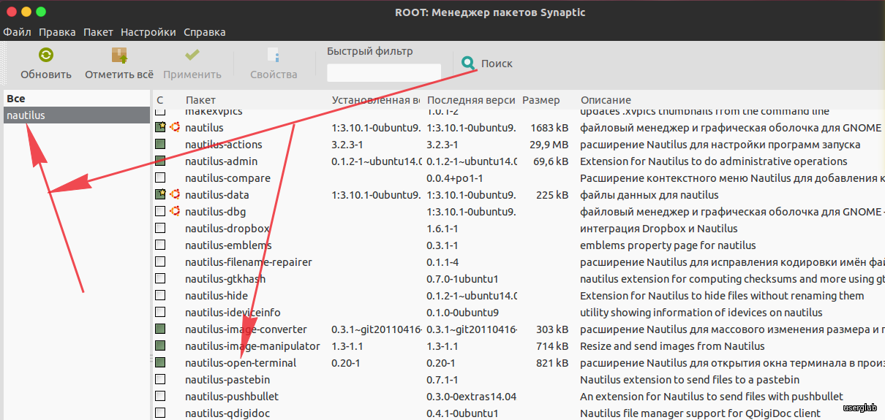This screenshot has width=885, height=420.
Task: Click the 821 kB size cell
Action: coord(552,363)
